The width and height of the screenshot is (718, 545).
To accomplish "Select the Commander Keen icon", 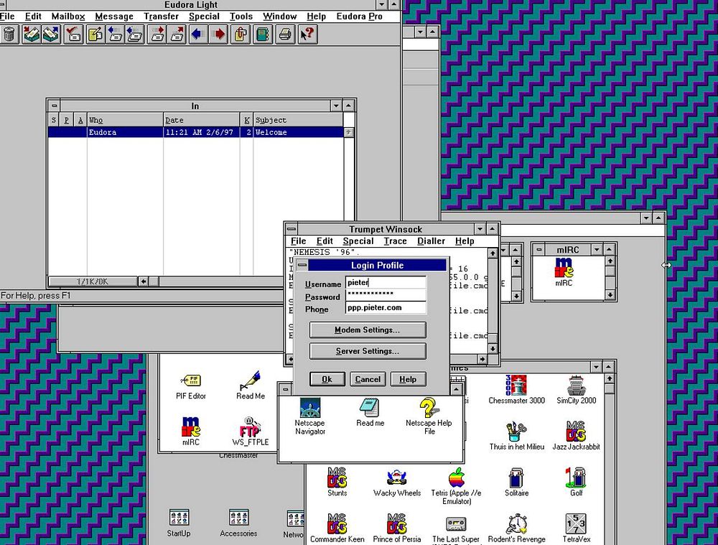I will [337, 528].
